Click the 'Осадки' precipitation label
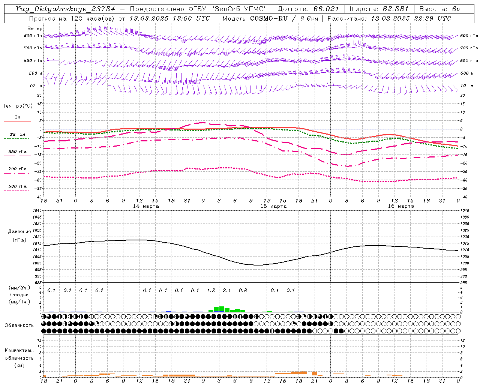Viewport: 480px width, 384px height. tap(19, 295)
